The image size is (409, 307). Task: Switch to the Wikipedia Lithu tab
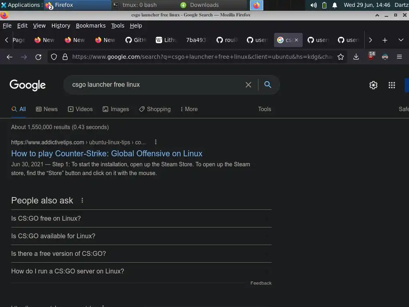[x=167, y=40]
